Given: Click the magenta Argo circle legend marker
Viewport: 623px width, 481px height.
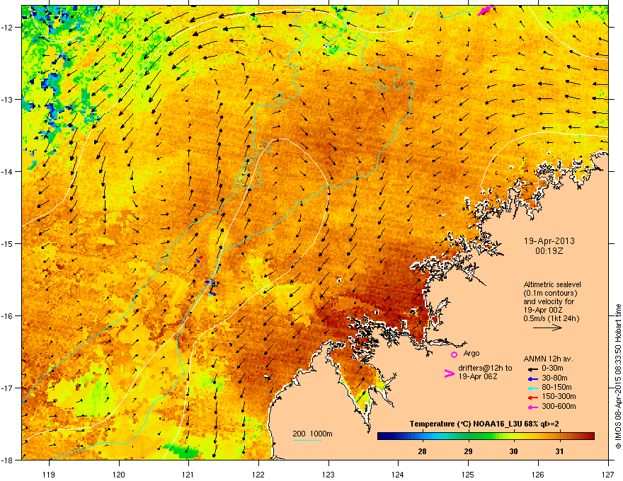Looking at the screenshot, I should click(454, 354).
